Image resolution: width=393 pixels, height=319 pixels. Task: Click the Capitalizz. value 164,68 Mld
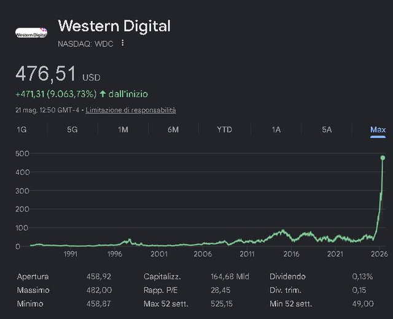pyautogui.click(x=230, y=277)
